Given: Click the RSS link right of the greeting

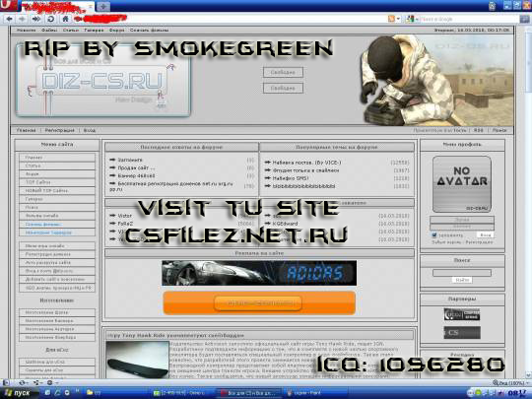Looking at the screenshot, I should [479, 130].
